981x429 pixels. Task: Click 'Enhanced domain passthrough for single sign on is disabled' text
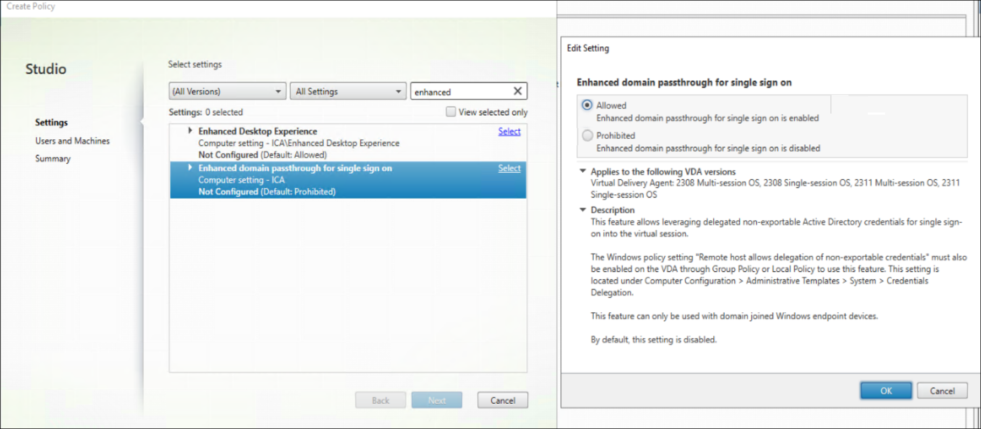click(x=708, y=148)
